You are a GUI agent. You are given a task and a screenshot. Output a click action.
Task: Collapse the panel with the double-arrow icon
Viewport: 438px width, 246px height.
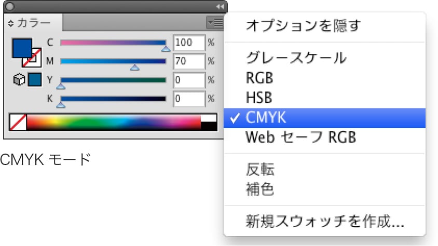click(219, 6)
